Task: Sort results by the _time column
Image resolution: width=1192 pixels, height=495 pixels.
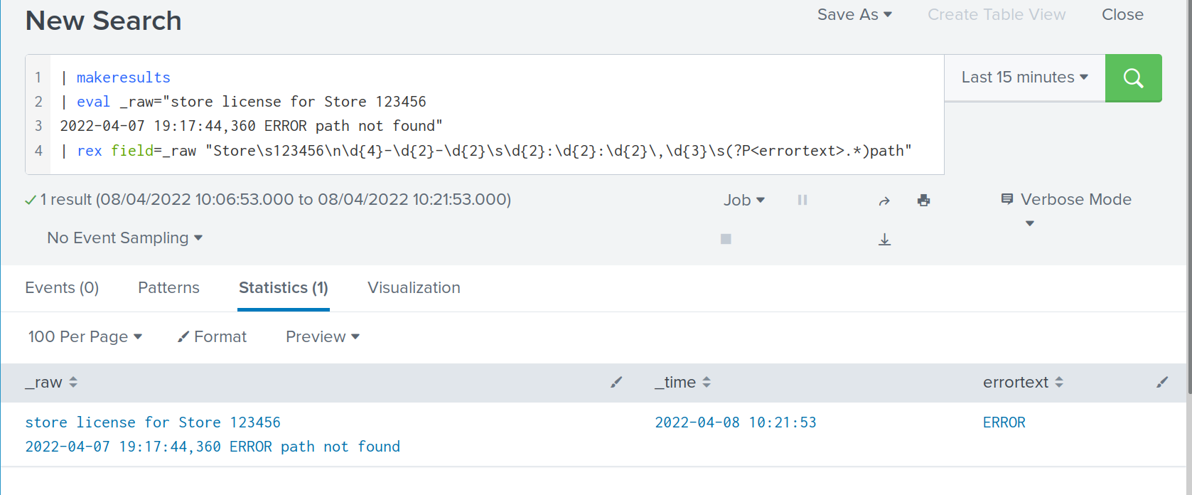Action: tap(682, 383)
